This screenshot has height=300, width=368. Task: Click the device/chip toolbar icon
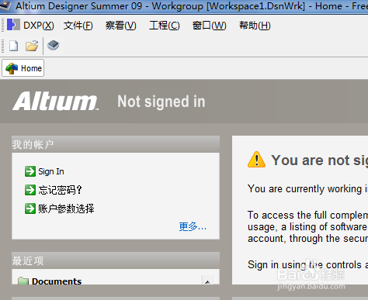[54, 46]
